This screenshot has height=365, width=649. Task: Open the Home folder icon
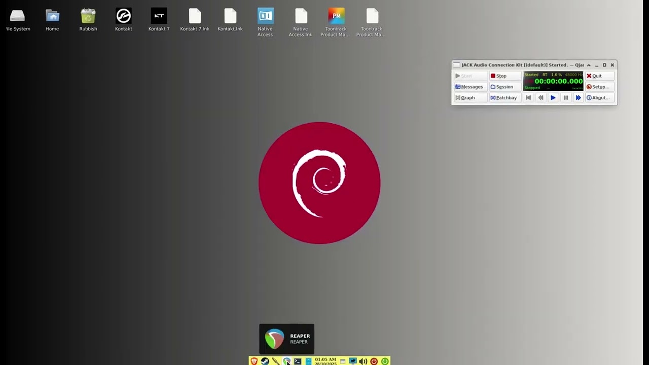pyautogui.click(x=52, y=20)
